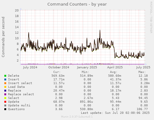
Task: Click the chart title 'Command Counters - by year'
Action: [77, 4]
